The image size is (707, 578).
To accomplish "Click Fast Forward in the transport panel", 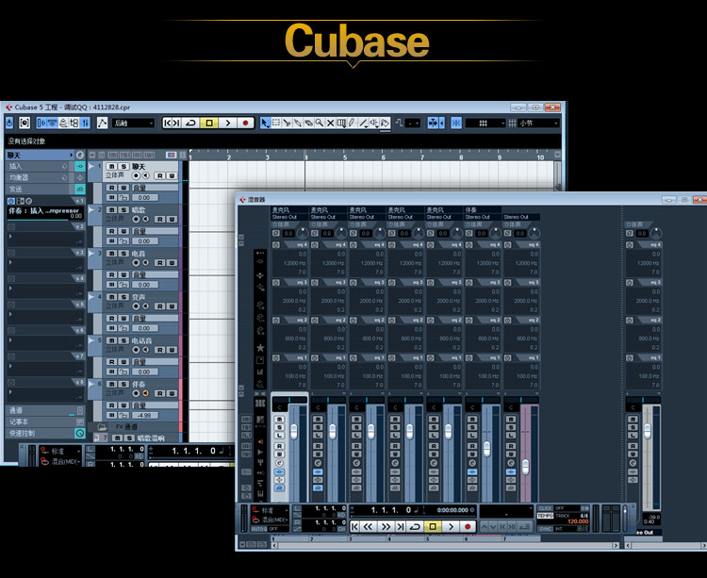I will click(386, 526).
